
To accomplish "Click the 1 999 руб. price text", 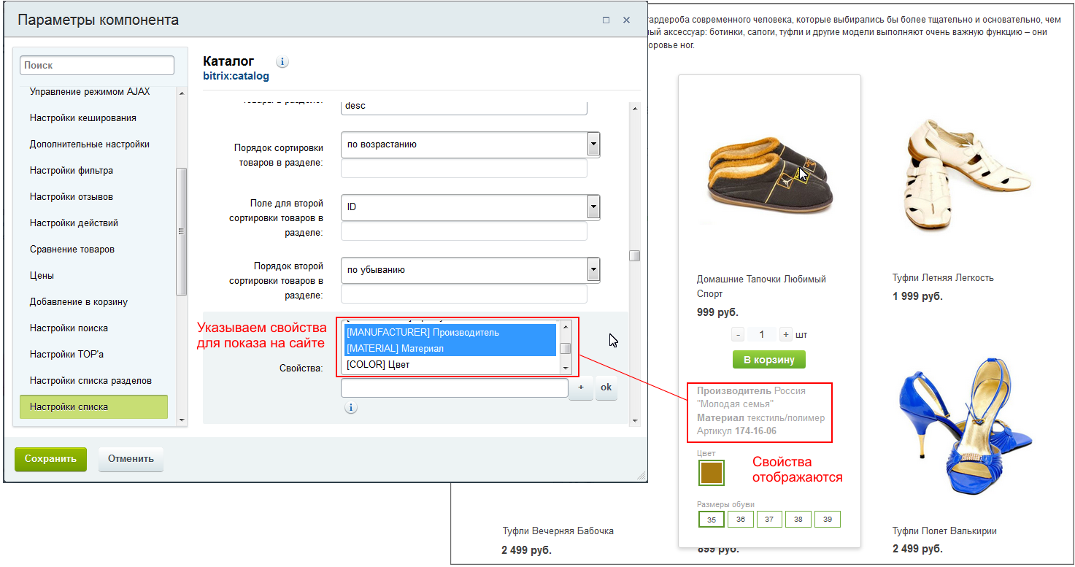I will point(917,296).
